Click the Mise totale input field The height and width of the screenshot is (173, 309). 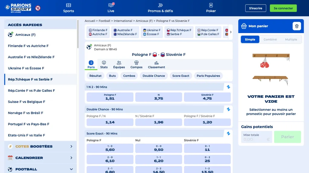pos(256,137)
